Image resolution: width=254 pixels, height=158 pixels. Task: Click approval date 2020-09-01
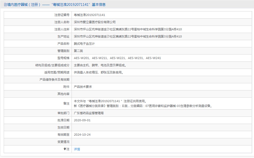point(82,120)
